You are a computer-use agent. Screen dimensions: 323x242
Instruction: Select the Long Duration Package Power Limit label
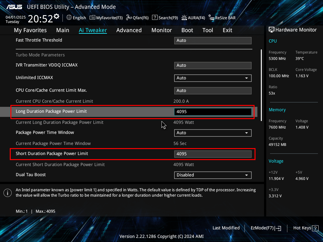coord(51,111)
